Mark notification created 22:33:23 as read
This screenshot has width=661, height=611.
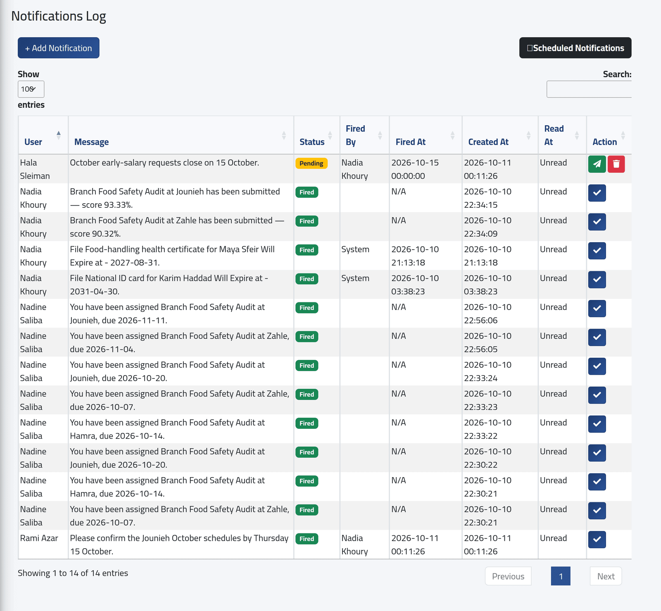click(x=597, y=395)
